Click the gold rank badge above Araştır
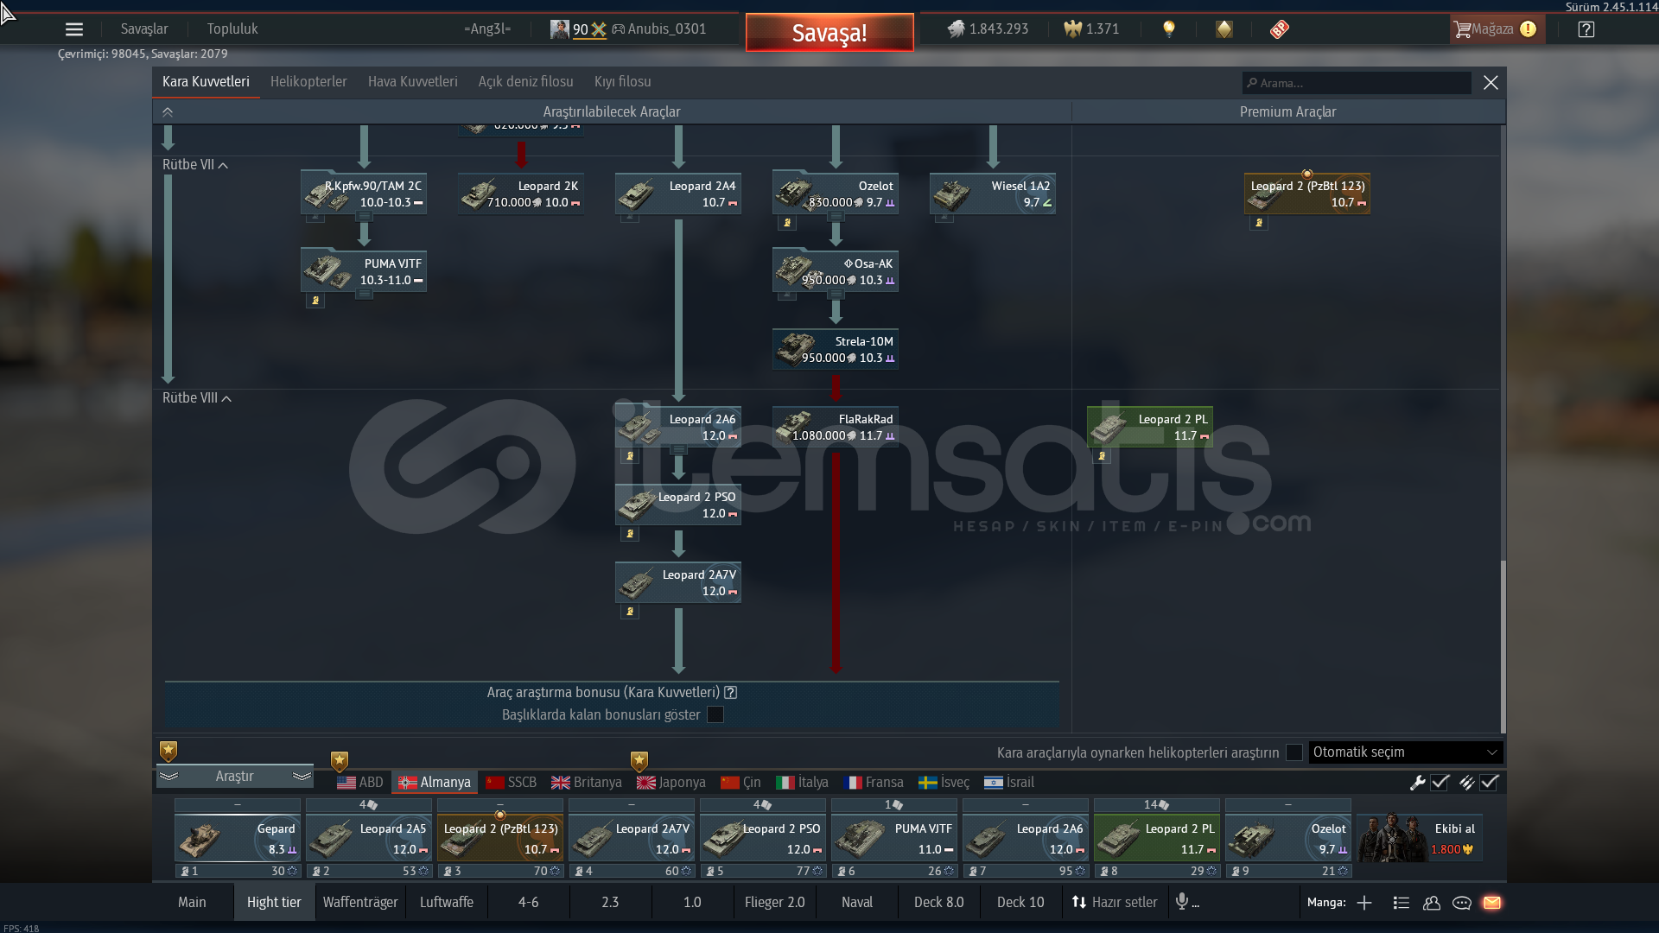1659x933 pixels. pos(168,751)
